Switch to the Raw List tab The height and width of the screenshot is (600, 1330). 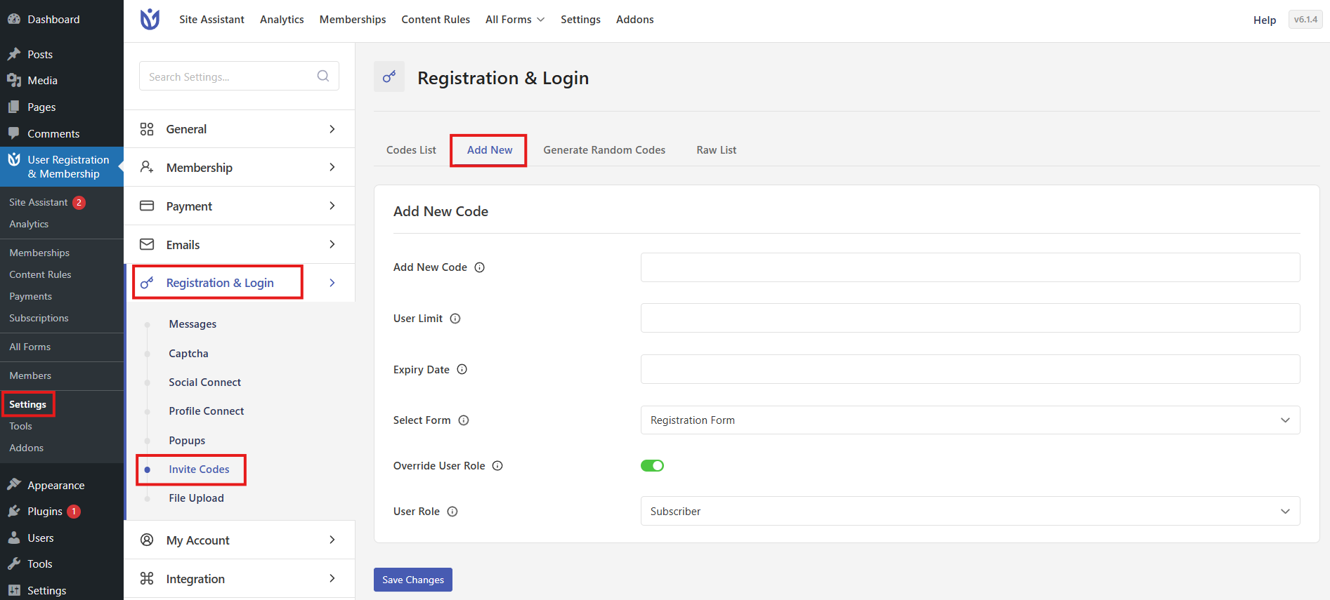click(717, 150)
